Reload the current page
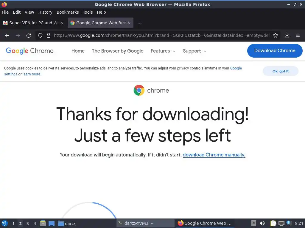This screenshot has width=305, height=228. pyautogui.click(x=29, y=36)
